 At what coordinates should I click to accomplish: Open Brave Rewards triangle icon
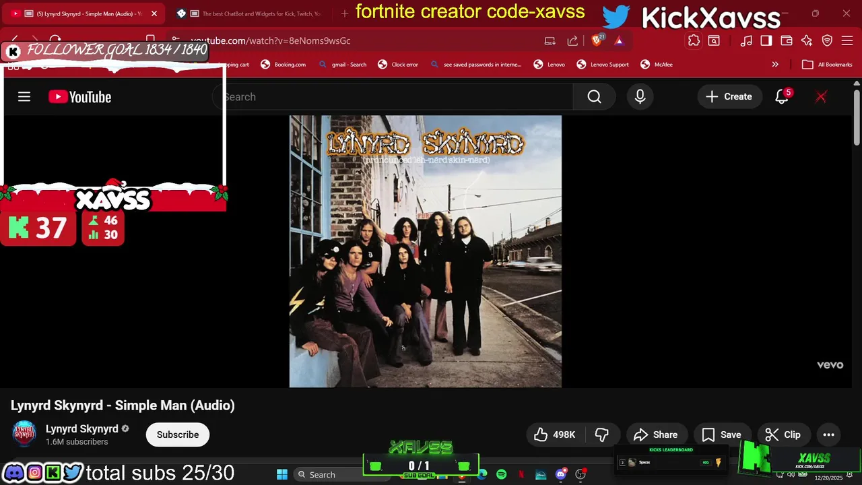[x=619, y=40]
